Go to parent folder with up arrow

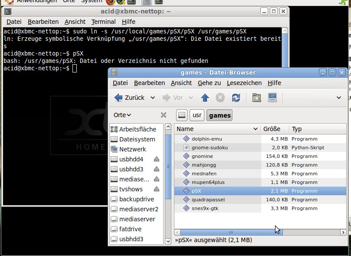205,98
